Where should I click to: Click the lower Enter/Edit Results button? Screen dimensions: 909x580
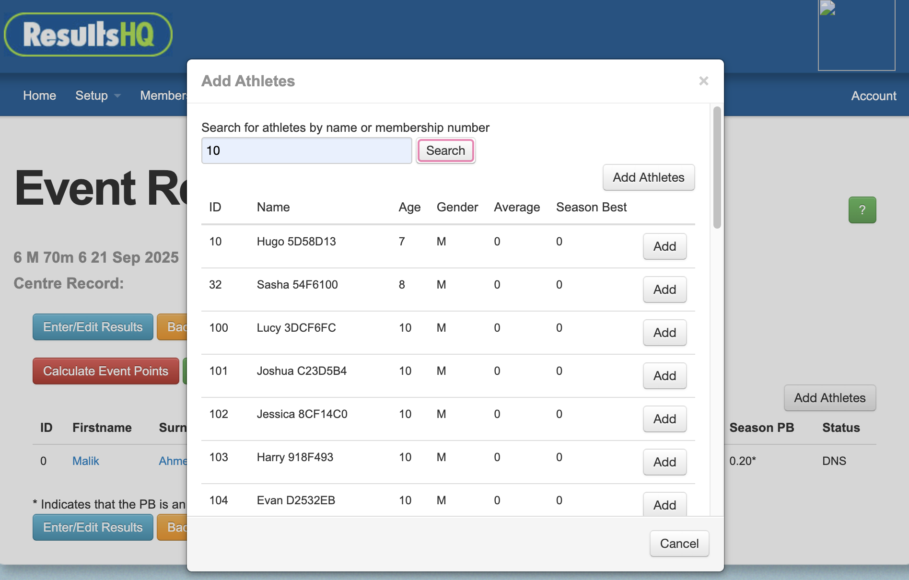click(x=93, y=527)
